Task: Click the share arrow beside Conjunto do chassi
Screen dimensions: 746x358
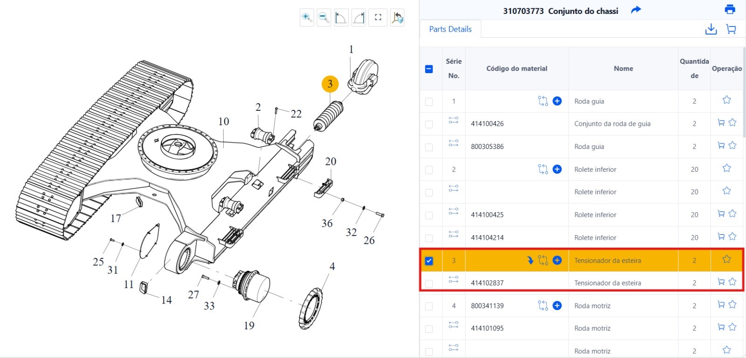Action: coord(636,10)
